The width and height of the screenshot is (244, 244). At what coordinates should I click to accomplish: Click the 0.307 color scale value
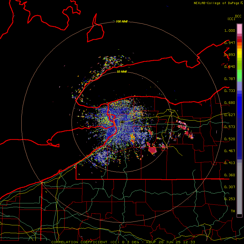point(230,187)
